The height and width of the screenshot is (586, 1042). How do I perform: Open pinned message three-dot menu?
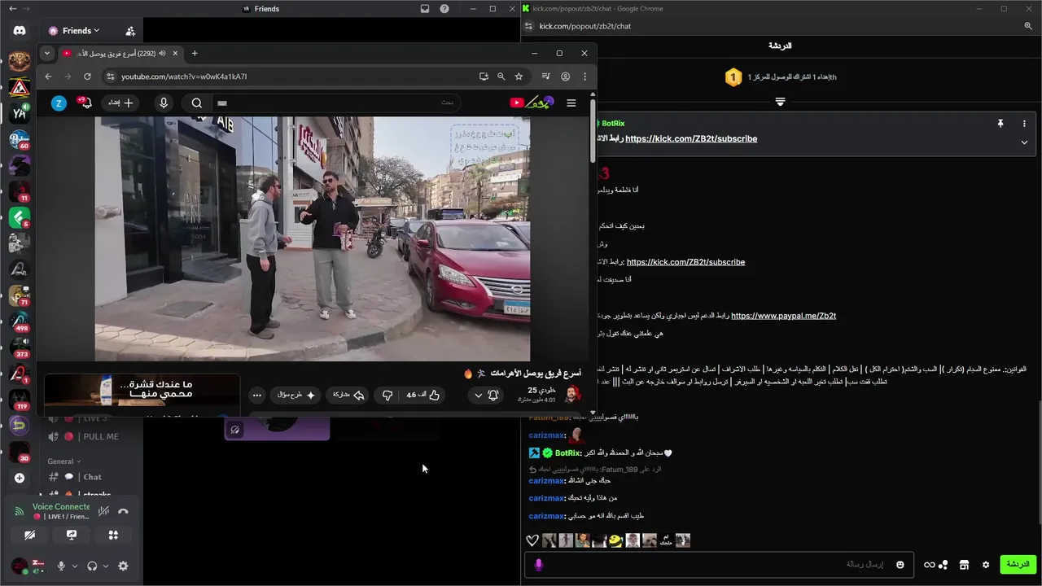pos(1024,124)
